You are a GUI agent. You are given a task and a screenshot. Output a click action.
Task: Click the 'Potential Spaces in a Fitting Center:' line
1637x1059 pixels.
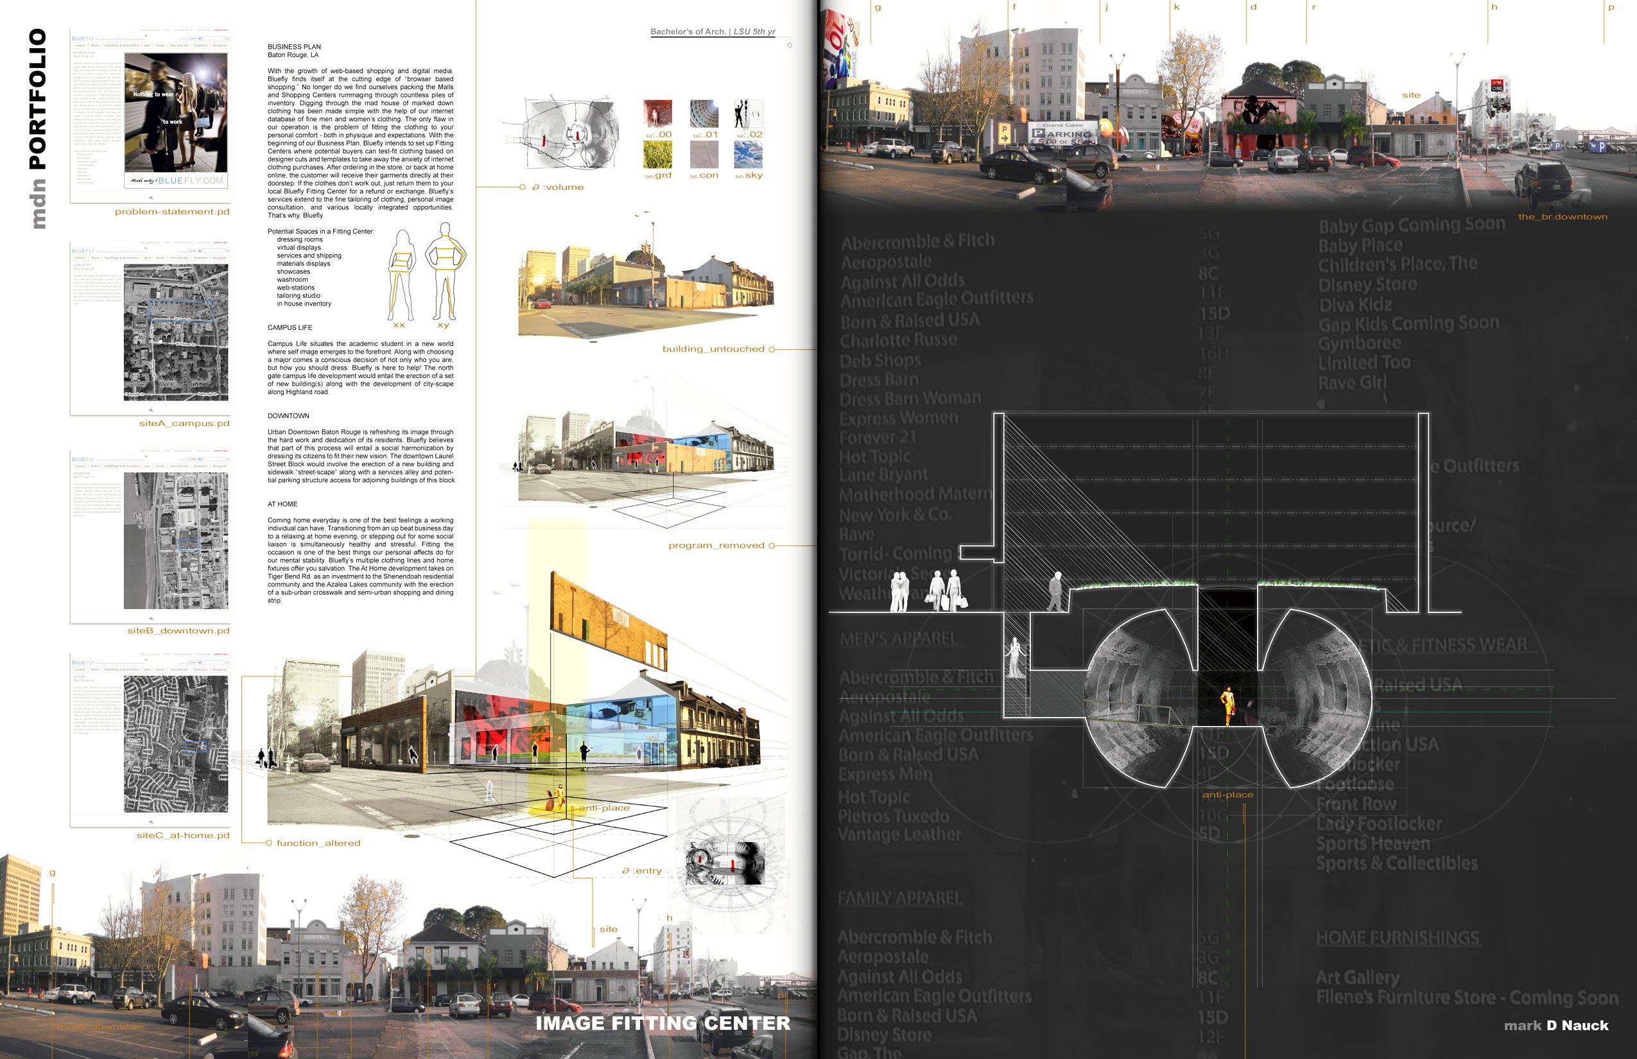(320, 231)
